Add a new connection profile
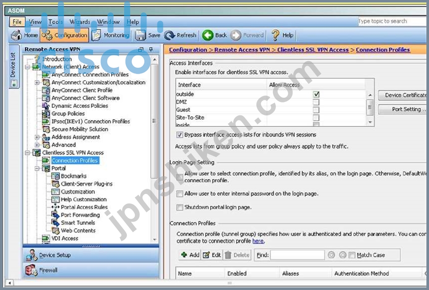Viewport: 429px width, 290px height. point(190,255)
